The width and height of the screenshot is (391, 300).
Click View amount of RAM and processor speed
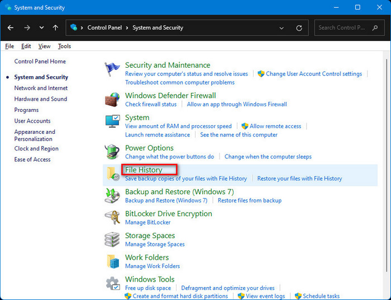(178, 126)
